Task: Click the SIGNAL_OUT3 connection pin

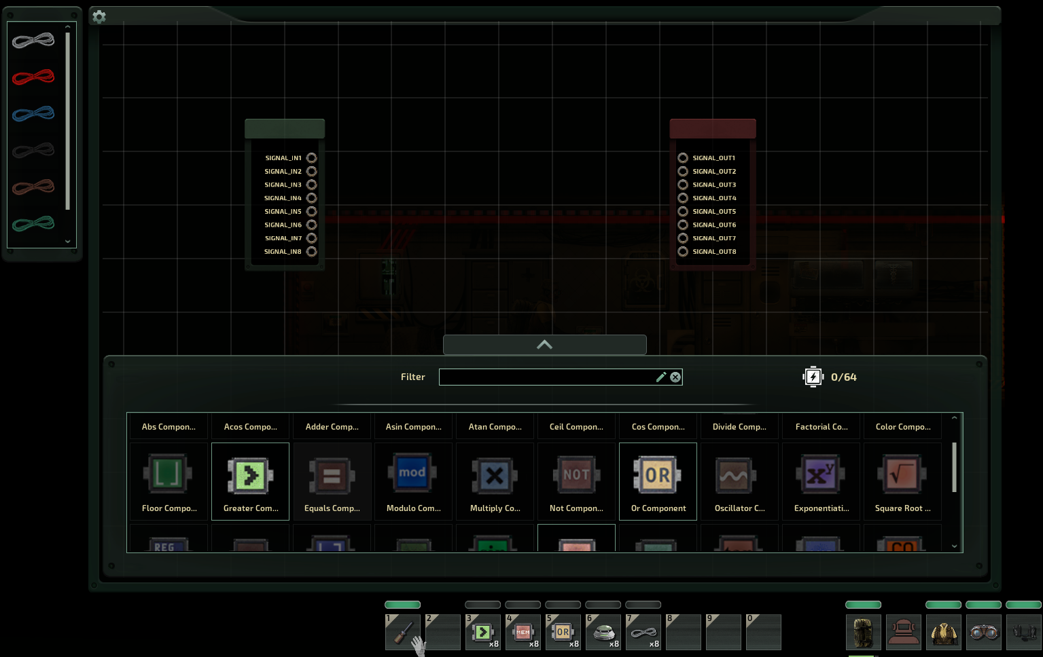Action: click(x=683, y=185)
